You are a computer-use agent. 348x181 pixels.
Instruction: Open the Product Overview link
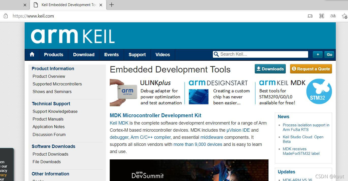pos(49,76)
